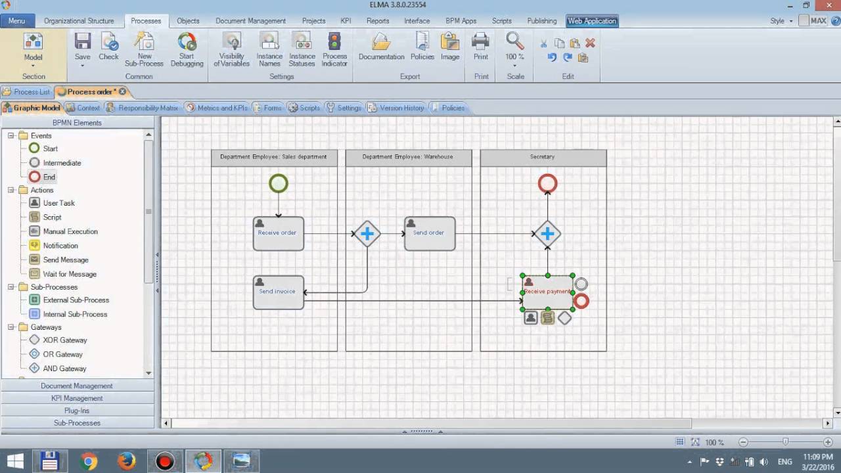Click the zoom slider thumb
This screenshot has width=841, height=473.
click(785, 442)
